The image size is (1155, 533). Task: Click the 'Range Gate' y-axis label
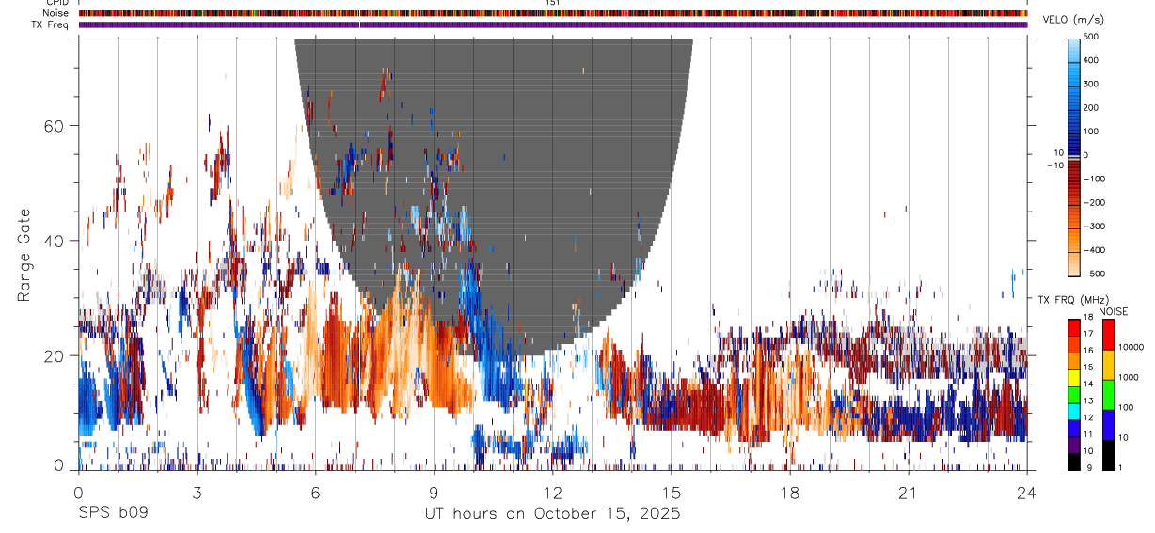tap(24, 255)
